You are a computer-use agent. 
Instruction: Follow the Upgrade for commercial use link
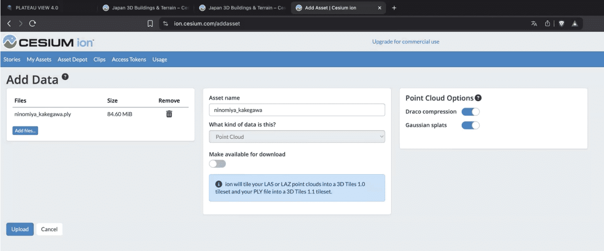(x=405, y=42)
